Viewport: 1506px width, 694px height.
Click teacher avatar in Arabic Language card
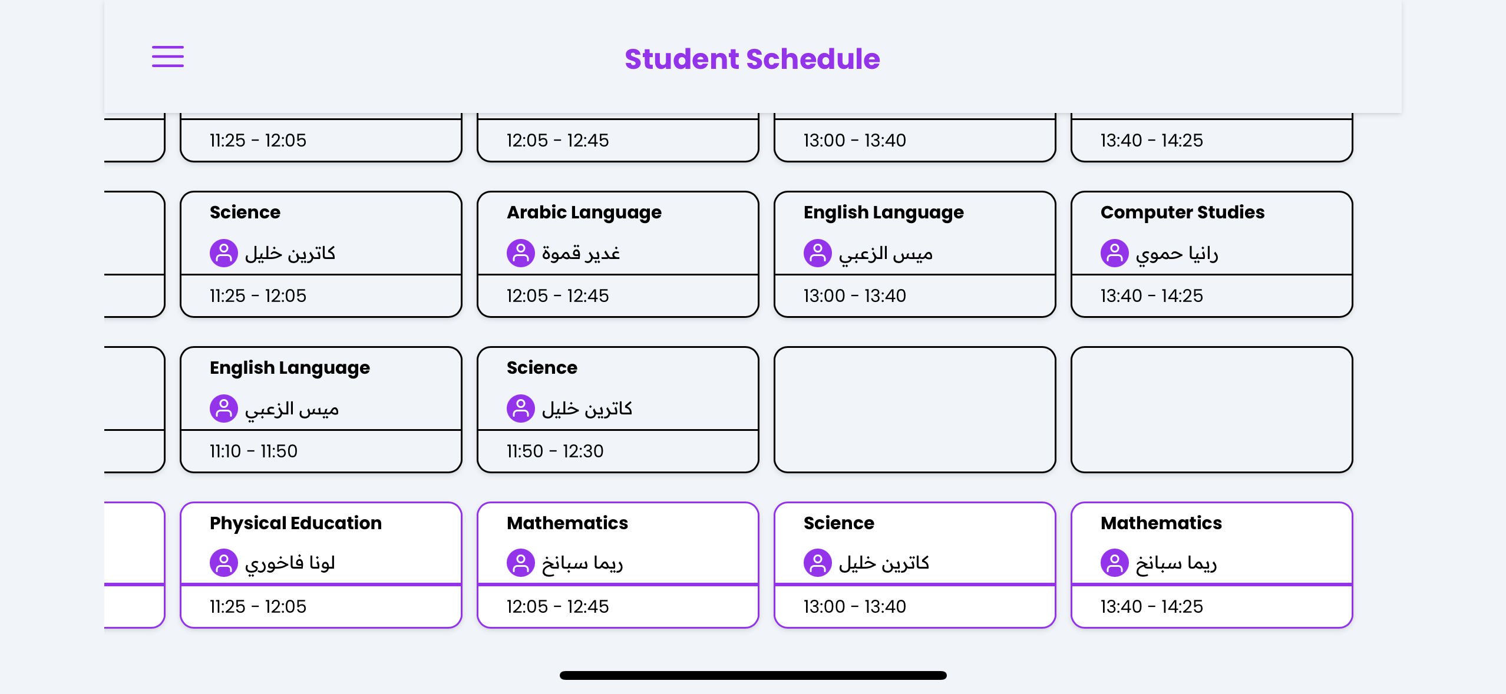click(521, 253)
